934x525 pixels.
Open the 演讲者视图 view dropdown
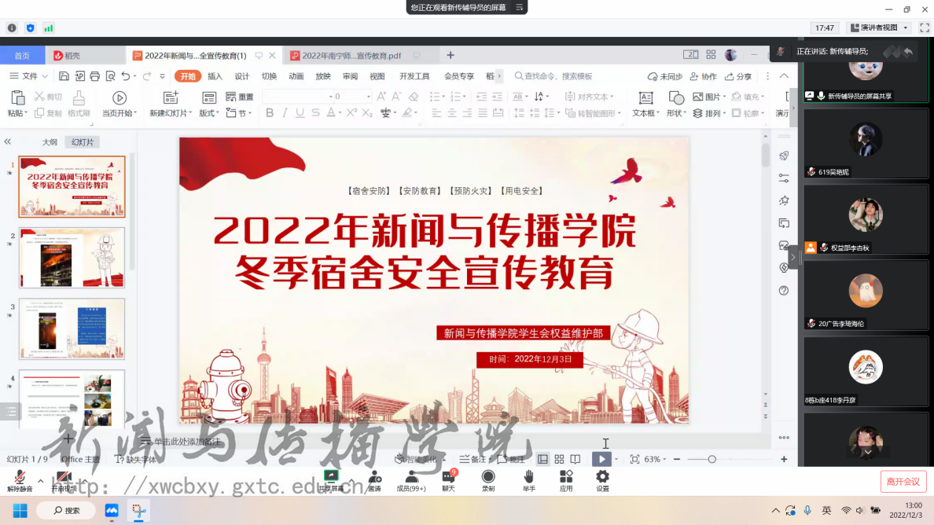(906, 28)
